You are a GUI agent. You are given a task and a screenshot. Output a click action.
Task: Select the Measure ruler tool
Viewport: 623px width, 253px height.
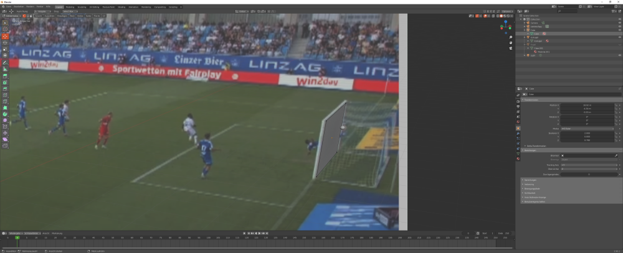click(x=5, y=69)
